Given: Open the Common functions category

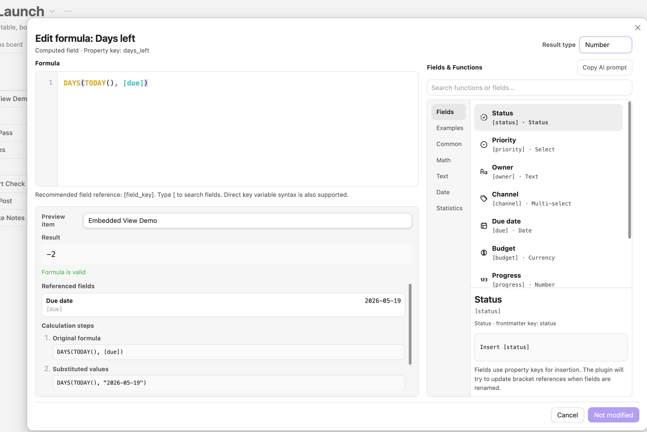Looking at the screenshot, I should pyautogui.click(x=449, y=144).
